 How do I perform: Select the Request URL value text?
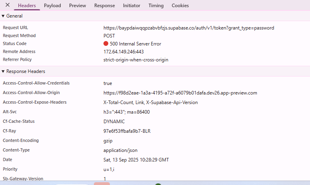pos(189,28)
